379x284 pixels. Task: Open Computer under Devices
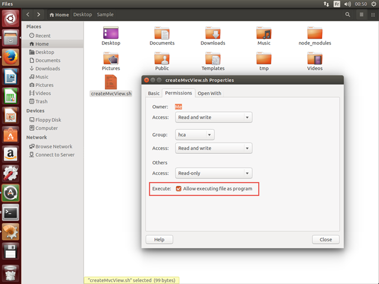click(53, 128)
